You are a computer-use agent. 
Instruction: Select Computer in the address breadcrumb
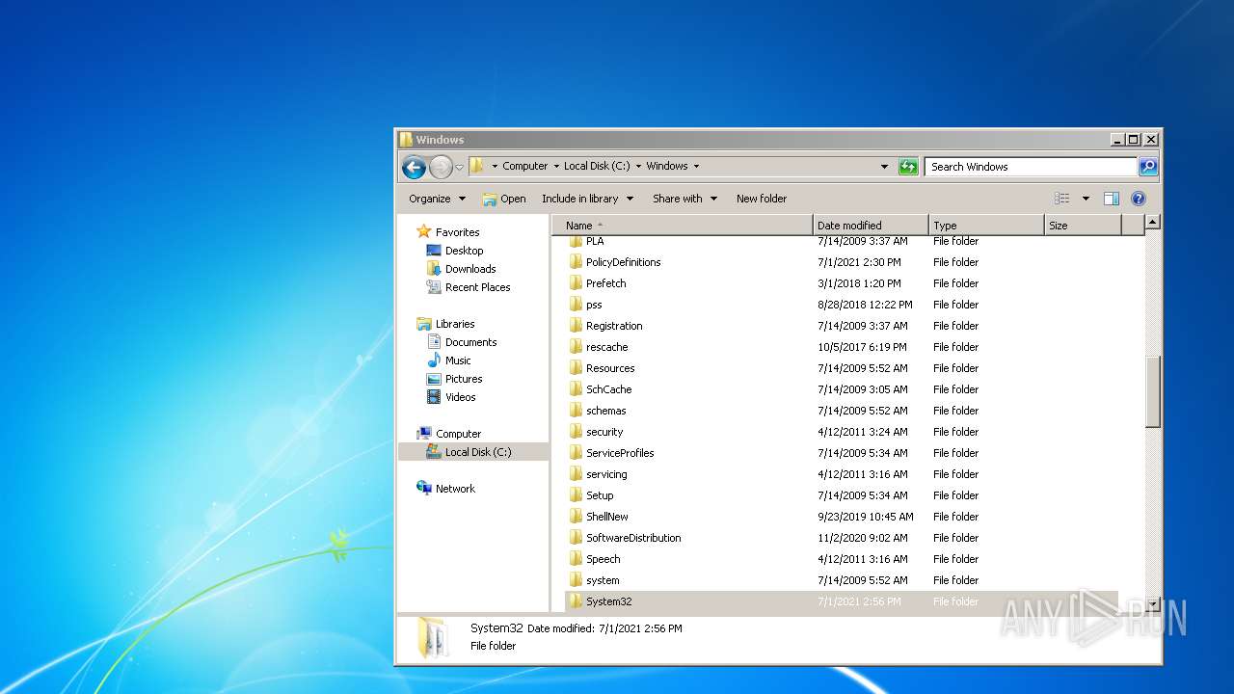pyautogui.click(x=524, y=166)
